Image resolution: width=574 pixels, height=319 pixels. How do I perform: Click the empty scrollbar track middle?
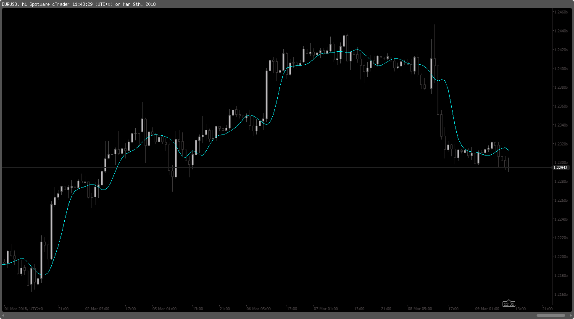(269, 315)
